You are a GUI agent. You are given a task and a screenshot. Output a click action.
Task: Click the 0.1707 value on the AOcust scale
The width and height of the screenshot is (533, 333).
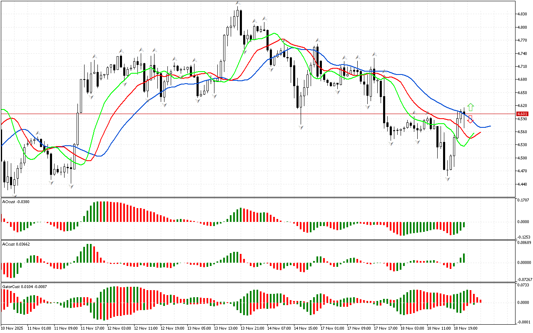[x=523, y=200]
